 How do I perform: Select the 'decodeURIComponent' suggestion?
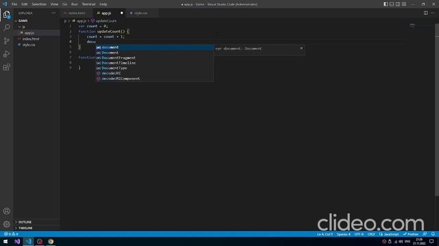[154, 79]
